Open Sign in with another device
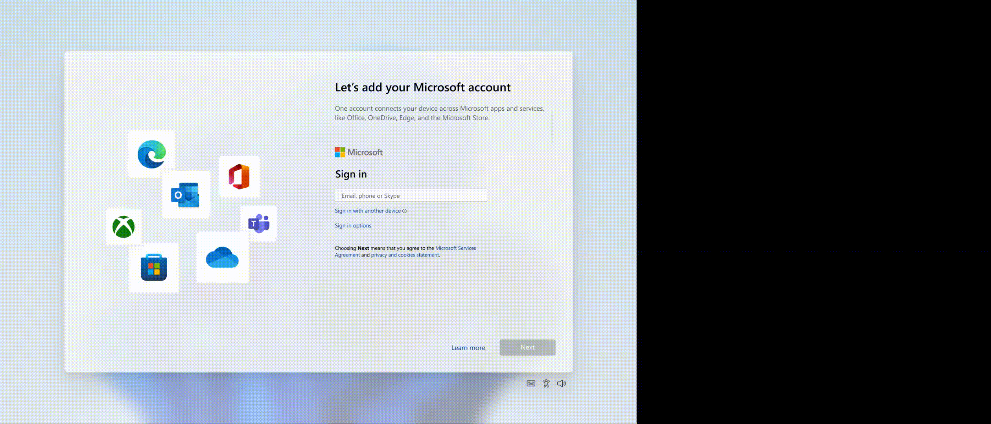 click(368, 211)
